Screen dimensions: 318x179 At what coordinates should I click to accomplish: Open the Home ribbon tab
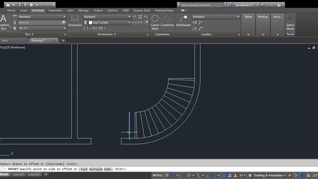pyautogui.click(x=11, y=10)
